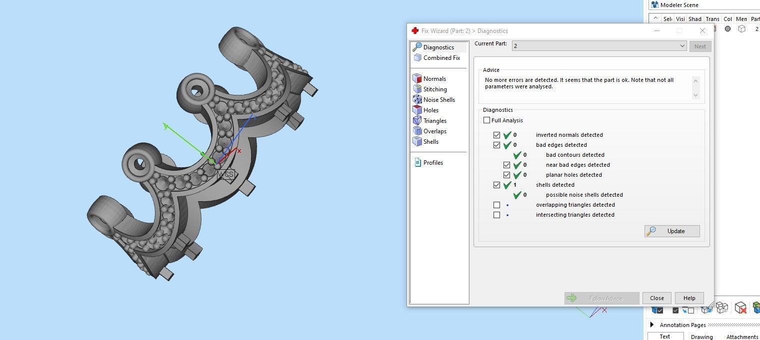Switch to the Text tab
This screenshot has width=760, height=340.
(664, 337)
